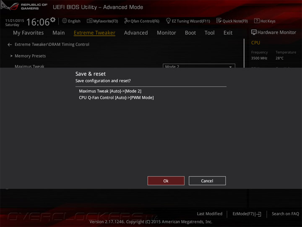Open the Tool tab
The width and height of the screenshot is (302, 227).
(x=210, y=33)
